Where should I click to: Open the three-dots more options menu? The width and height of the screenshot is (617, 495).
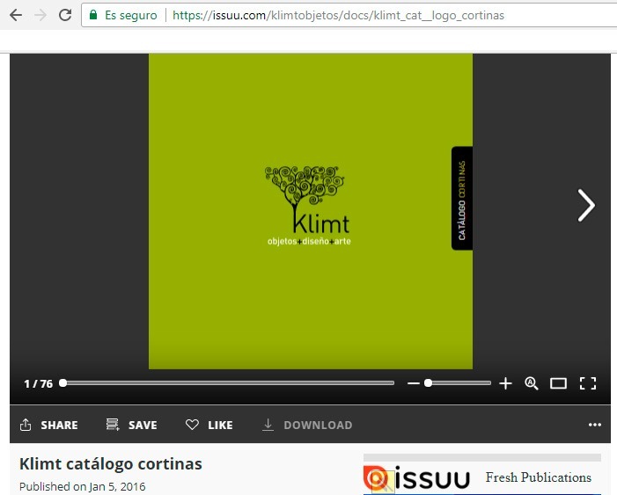click(595, 425)
